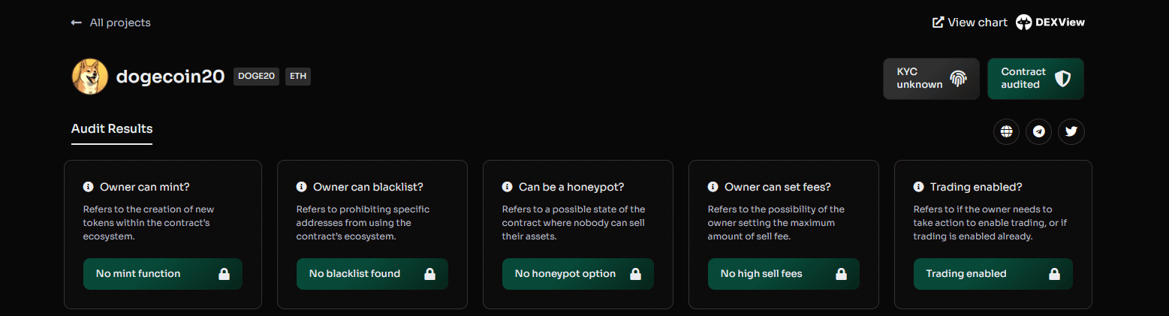Click info icon beside Can be a honeypot
Viewport: 1169px width, 316px height.
(507, 187)
